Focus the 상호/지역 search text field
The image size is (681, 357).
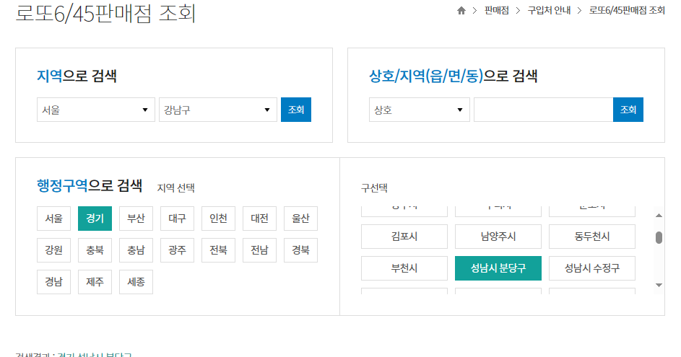543,110
